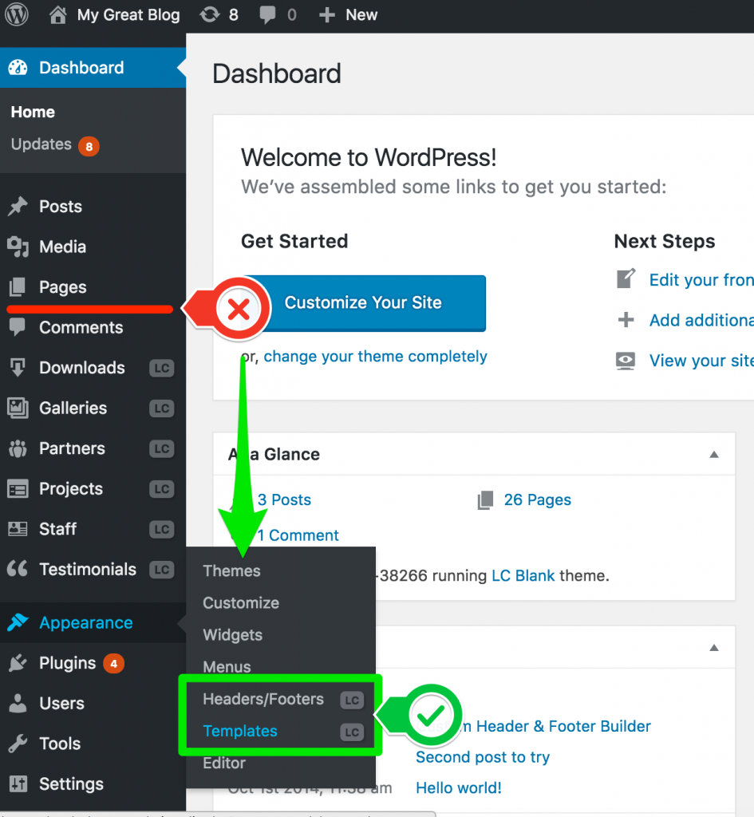
Task: Click the Dashboard gauge icon in sidebar
Action: [18, 68]
